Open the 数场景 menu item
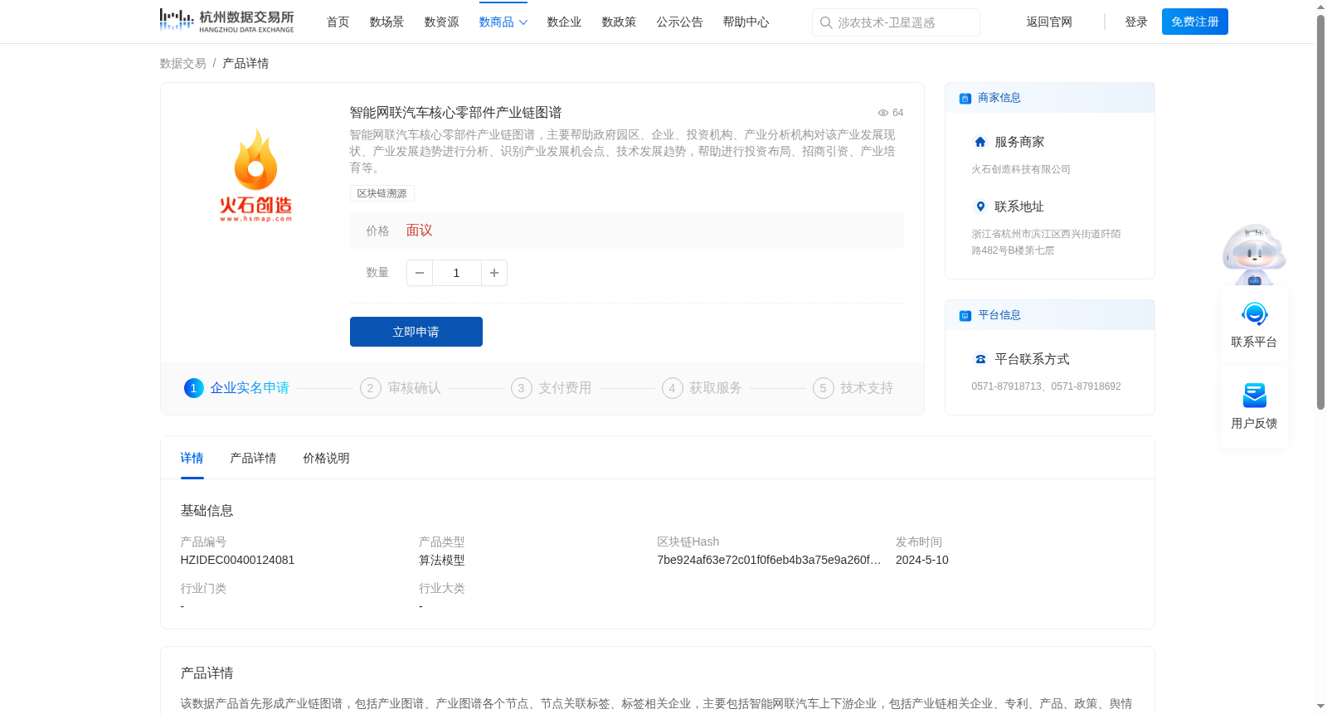The image size is (1327, 714). coord(386,22)
